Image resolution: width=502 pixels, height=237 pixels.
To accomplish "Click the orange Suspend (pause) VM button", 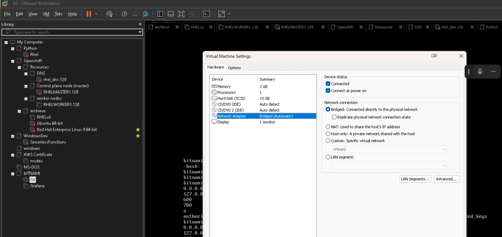I will pyautogui.click(x=89, y=14).
